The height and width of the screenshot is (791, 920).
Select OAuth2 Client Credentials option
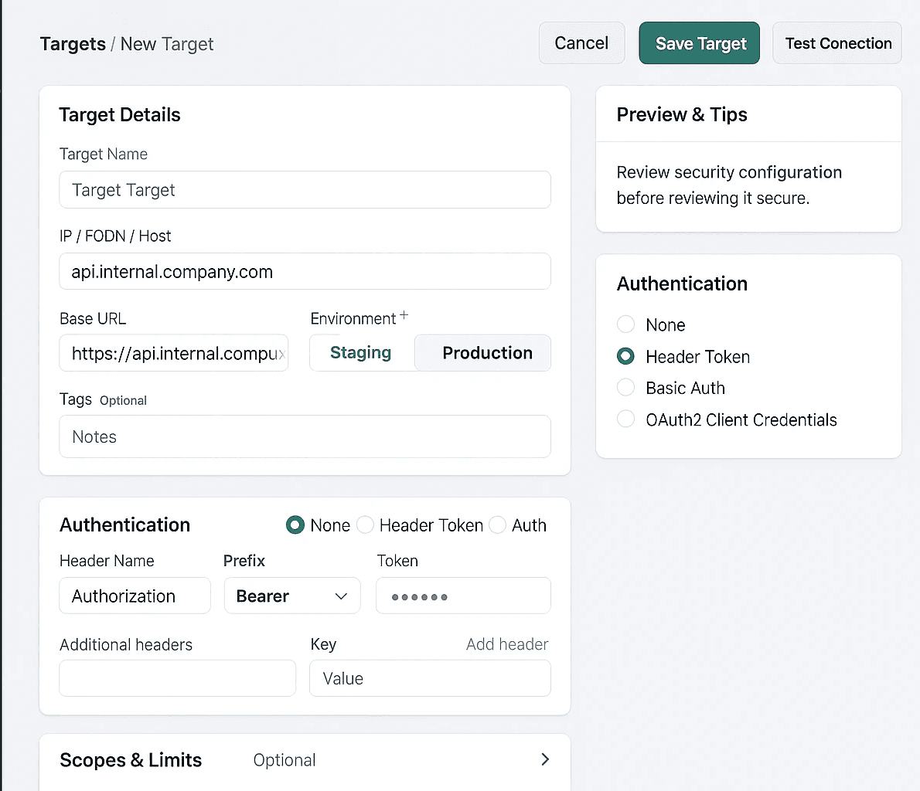coord(626,419)
